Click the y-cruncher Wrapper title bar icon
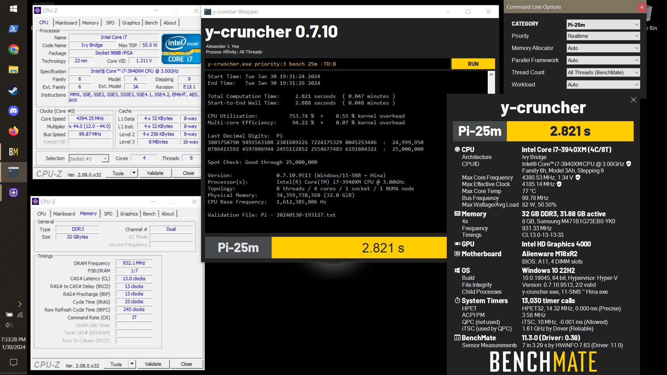The height and width of the screenshot is (375, 667). pyautogui.click(x=208, y=11)
